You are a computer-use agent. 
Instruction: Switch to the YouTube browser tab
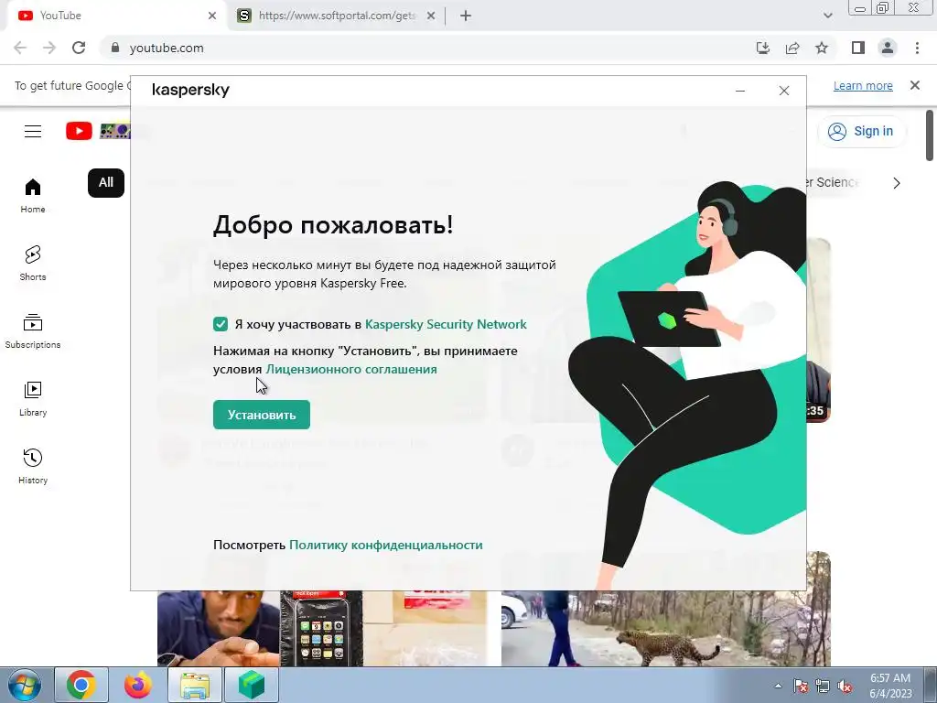tap(116, 16)
